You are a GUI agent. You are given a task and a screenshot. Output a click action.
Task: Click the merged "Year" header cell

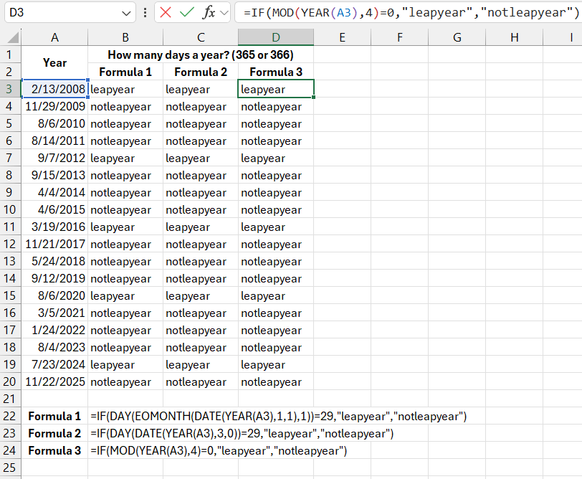coord(54,63)
